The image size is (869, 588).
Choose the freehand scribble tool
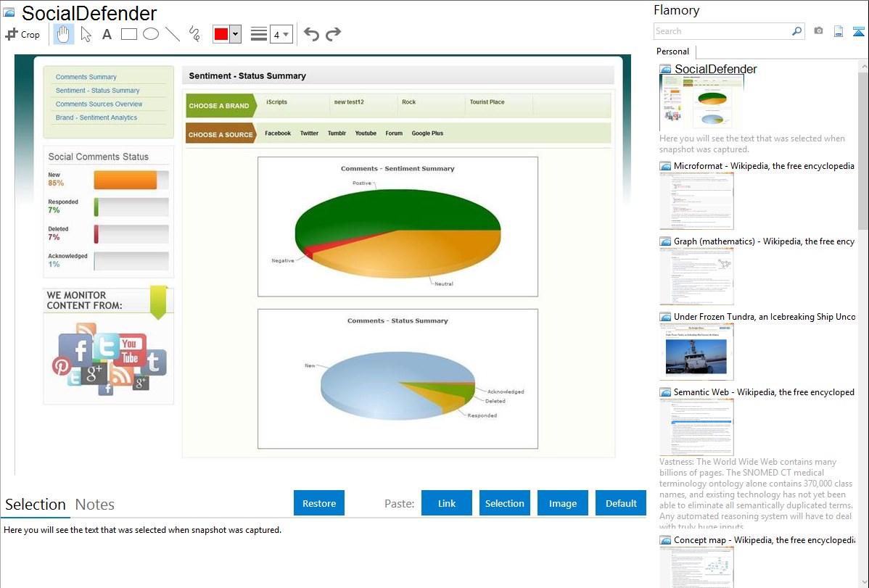pos(194,34)
